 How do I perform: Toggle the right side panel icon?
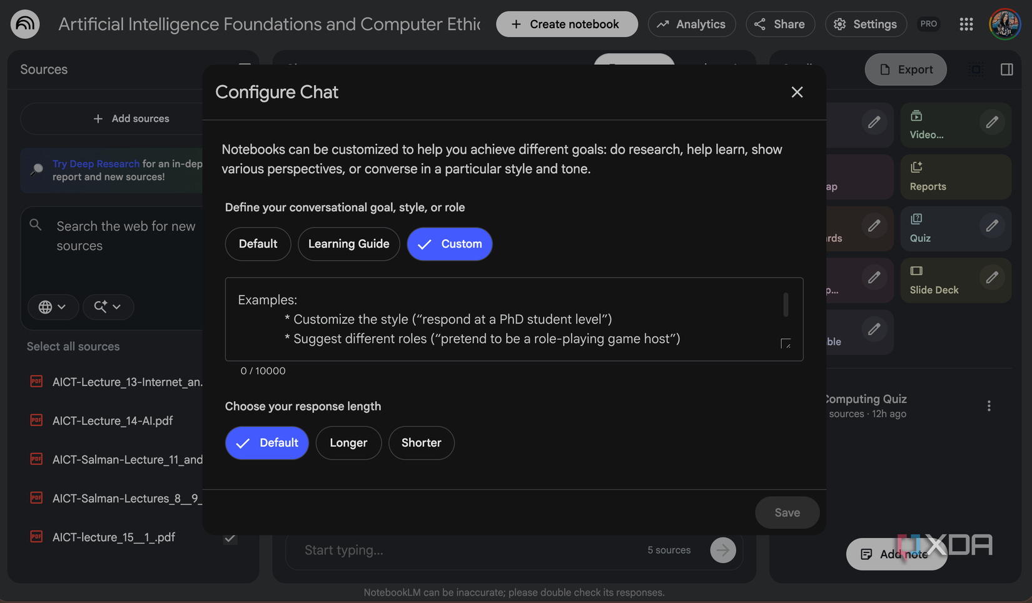[x=1006, y=69]
